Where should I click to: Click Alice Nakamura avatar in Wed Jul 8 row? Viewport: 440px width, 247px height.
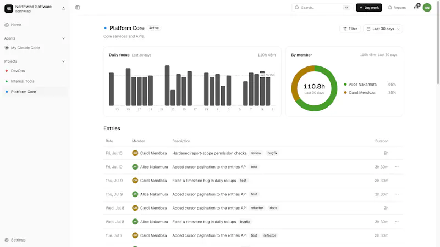pyautogui.click(x=135, y=222)
